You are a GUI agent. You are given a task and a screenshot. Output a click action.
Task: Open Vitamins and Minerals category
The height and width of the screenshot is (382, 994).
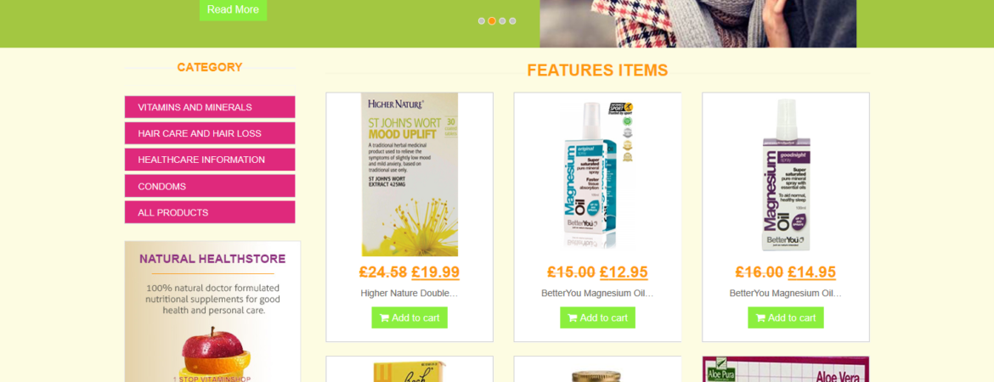coord(210,107)
